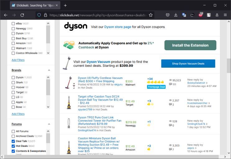This screenshot has height=159, width=231.
Task: Collapse the Brands filter section
Action: (x=49, y=70)
